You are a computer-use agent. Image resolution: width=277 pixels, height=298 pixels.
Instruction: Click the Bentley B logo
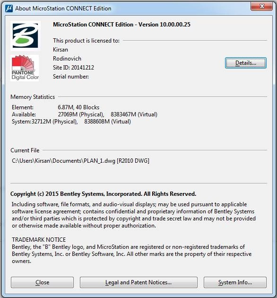coord(25,35)
